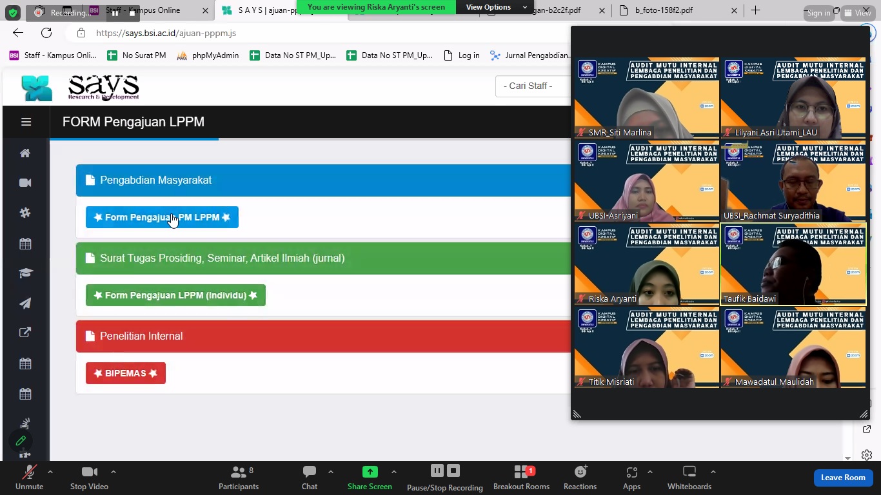The height and width of the screenshot is (495, 881).
Task: Open Breakout Rooms
Action: [521, 478]
